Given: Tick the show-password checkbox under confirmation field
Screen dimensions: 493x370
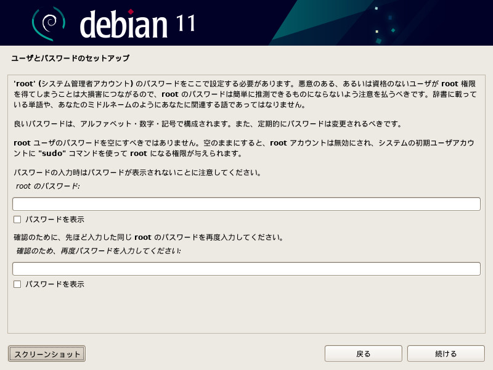Looking at the screenshot, I should [x=17, y=284].
